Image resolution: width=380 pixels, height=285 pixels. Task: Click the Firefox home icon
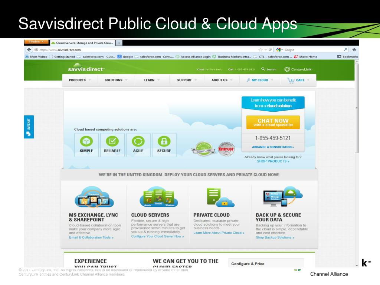point(354,50)
